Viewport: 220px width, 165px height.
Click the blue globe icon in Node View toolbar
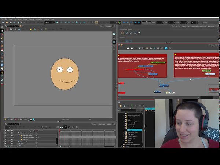[166, 48]
